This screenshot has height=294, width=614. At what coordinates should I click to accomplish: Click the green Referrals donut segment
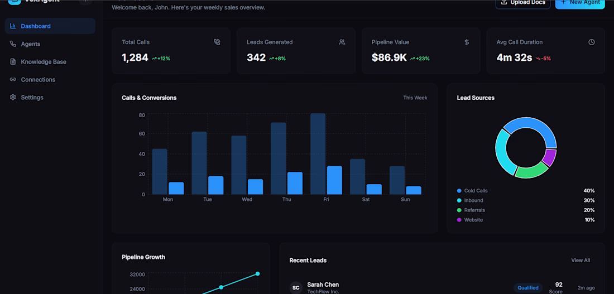[x=531, y=170]
